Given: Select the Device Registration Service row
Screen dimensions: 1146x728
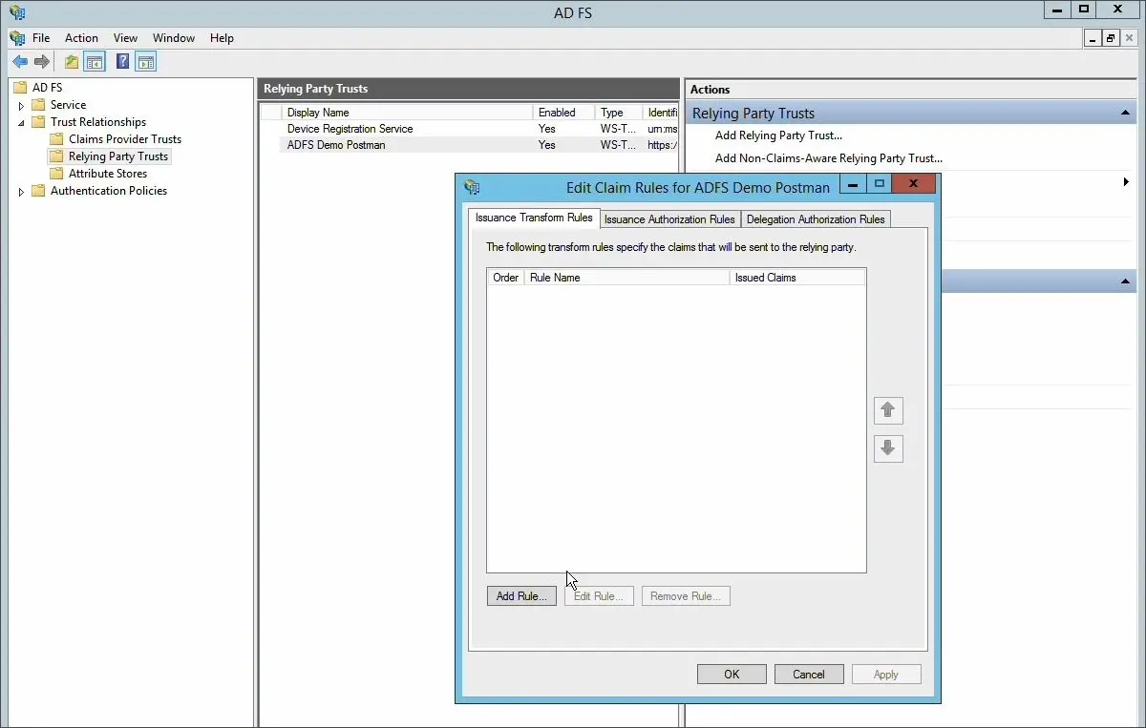Looking at the screenshot, I should [468, 129].
